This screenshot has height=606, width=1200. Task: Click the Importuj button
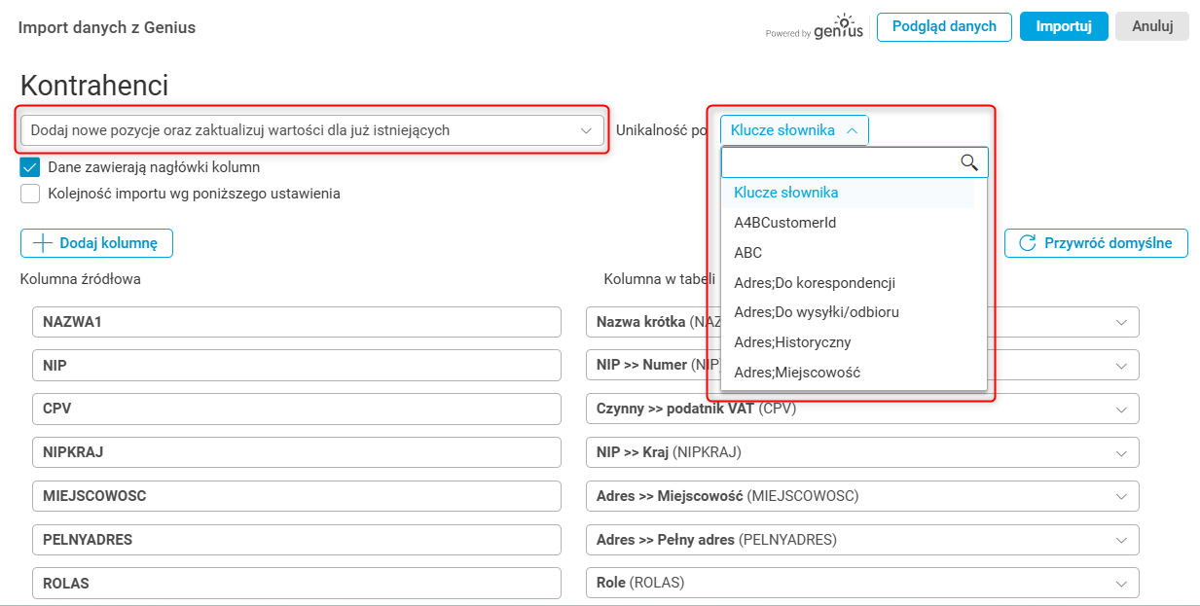point(1064,26)
